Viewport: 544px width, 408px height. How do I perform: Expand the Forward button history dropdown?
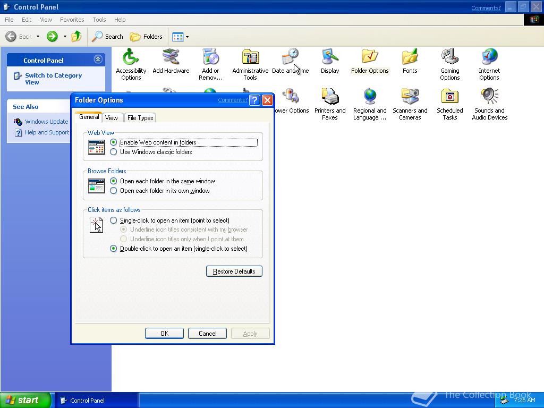coord(65,37)
